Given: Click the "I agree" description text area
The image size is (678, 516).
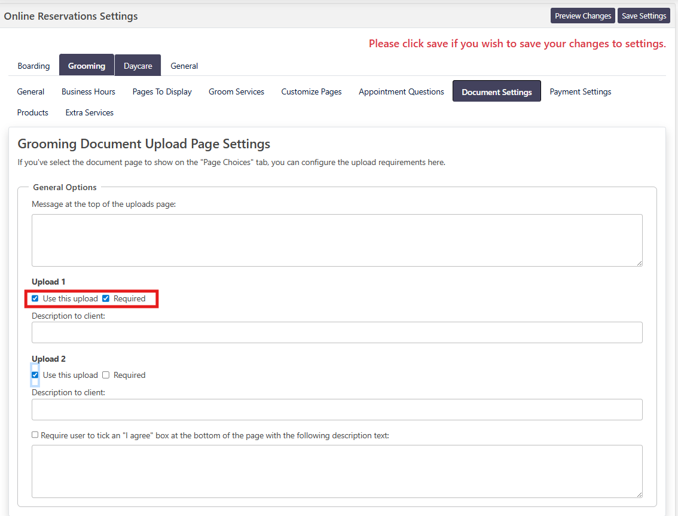Looking at the screenshot, I should point(337,471).
